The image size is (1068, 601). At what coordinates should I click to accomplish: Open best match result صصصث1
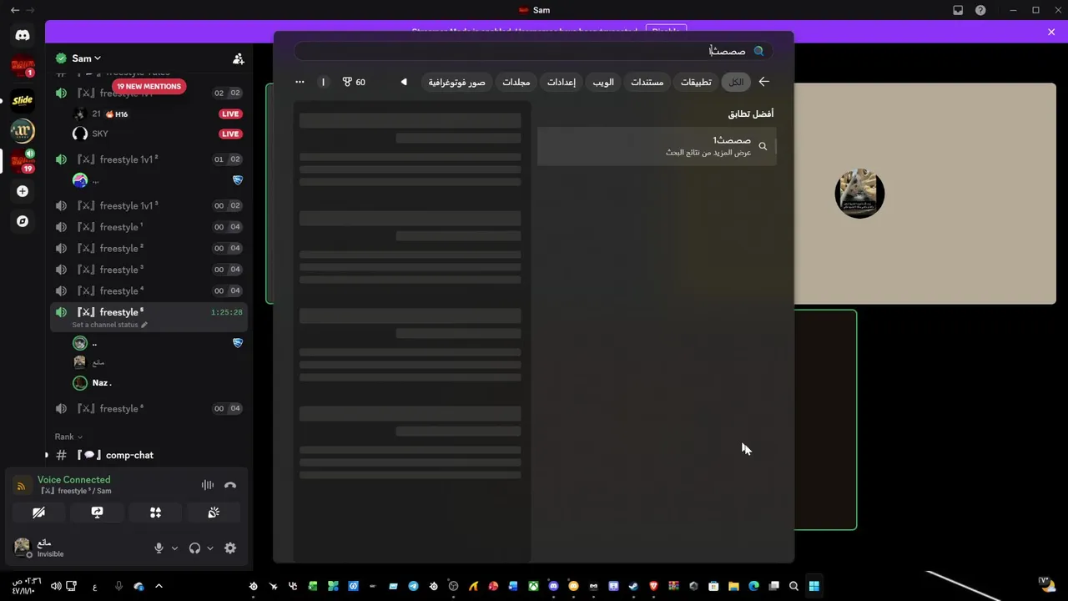coord(657,146)
